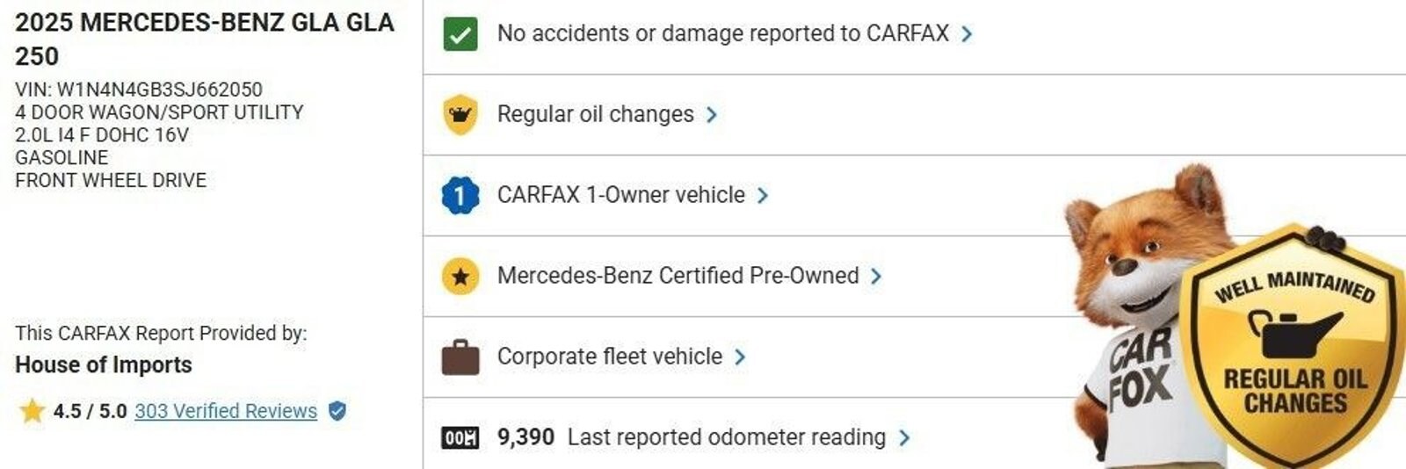Click the blue verified shield badge

pos(337,410)
